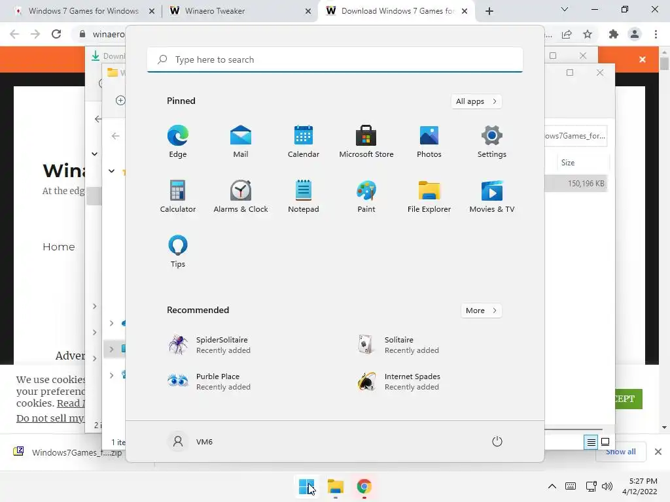Open File Explorer on the taskbar
This screenshot has width=670, height=502.
pyautogui.click(x=336, y=486)
